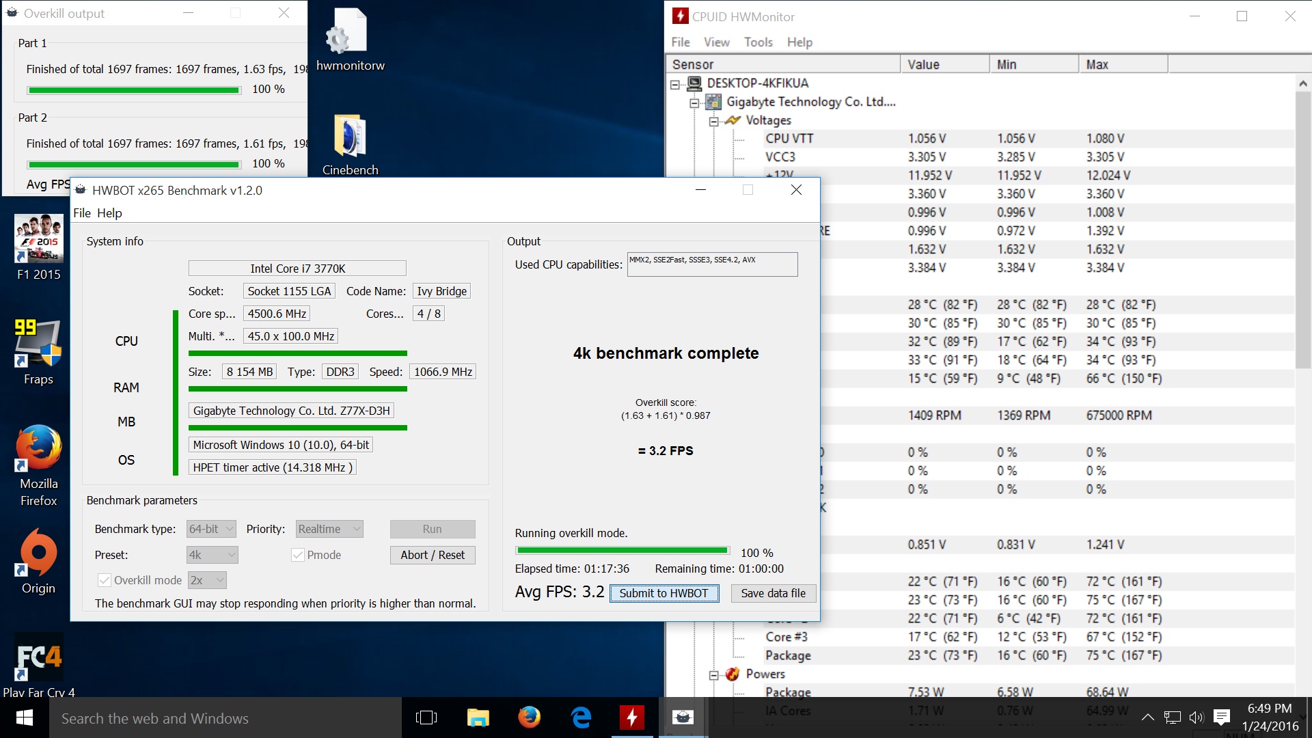The height and width of the screenshot is (738, 1312).
Task: Click the HWMonitor vertical scrollbar thumb
Action: click(1303, 230)
